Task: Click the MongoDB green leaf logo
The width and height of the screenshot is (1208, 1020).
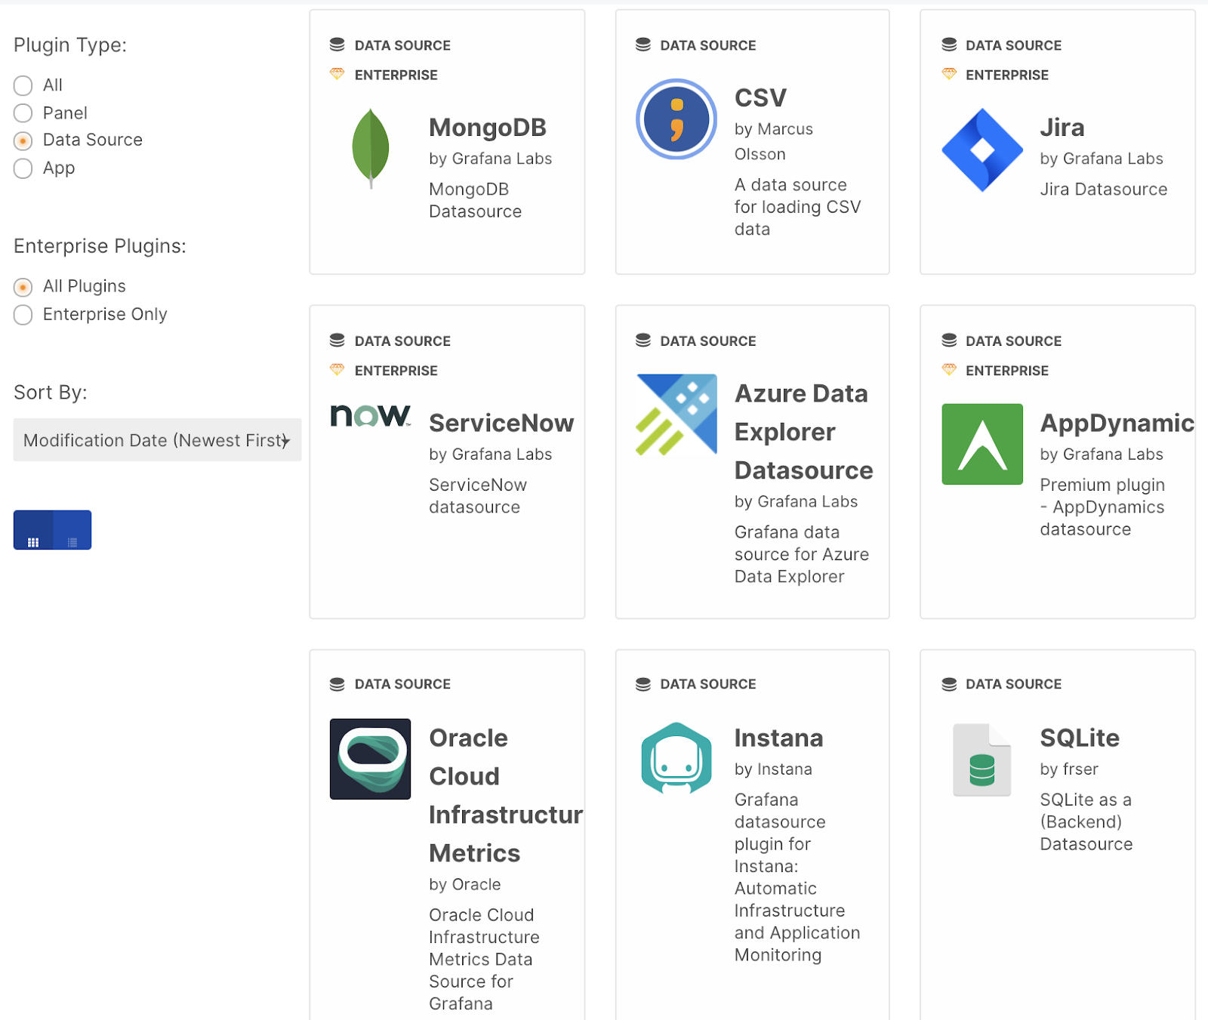Action: (371, 149)
